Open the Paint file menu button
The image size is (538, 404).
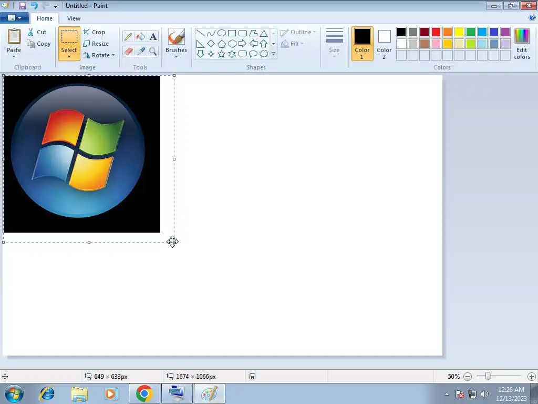point(14,17)
